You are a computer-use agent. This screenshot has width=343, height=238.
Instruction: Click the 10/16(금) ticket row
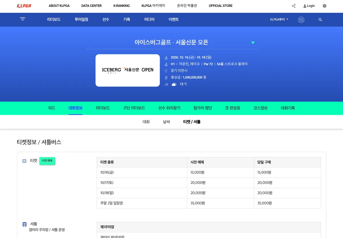pyautogui.click(x=209, y=173)
